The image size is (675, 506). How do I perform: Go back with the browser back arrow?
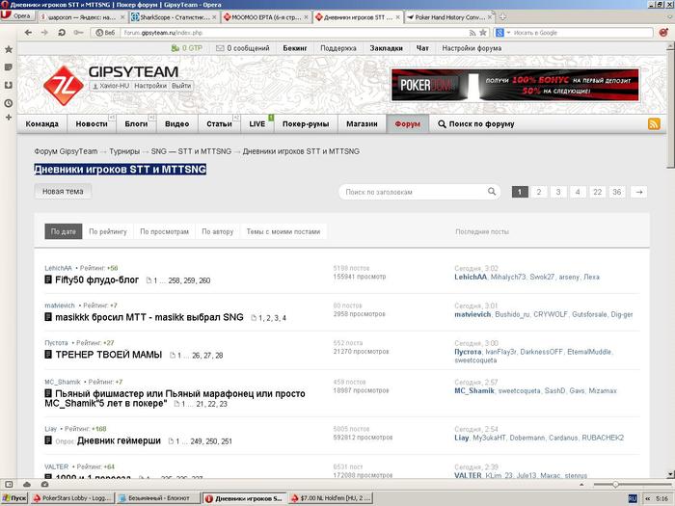click(x=28, y=32)
